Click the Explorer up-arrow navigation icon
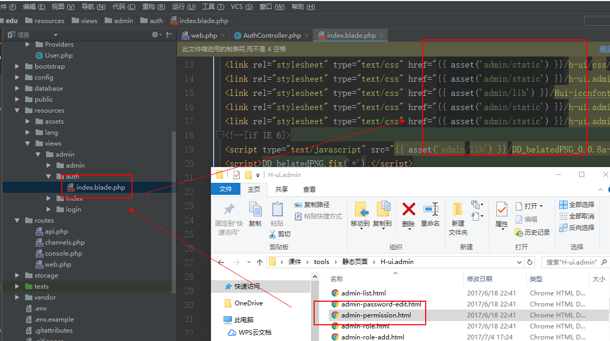 [260, 262]
